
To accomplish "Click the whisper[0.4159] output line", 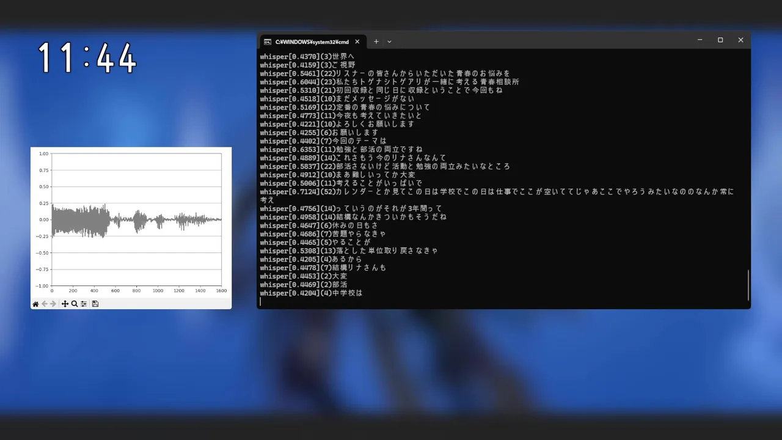I will click(x=307, y=65).
